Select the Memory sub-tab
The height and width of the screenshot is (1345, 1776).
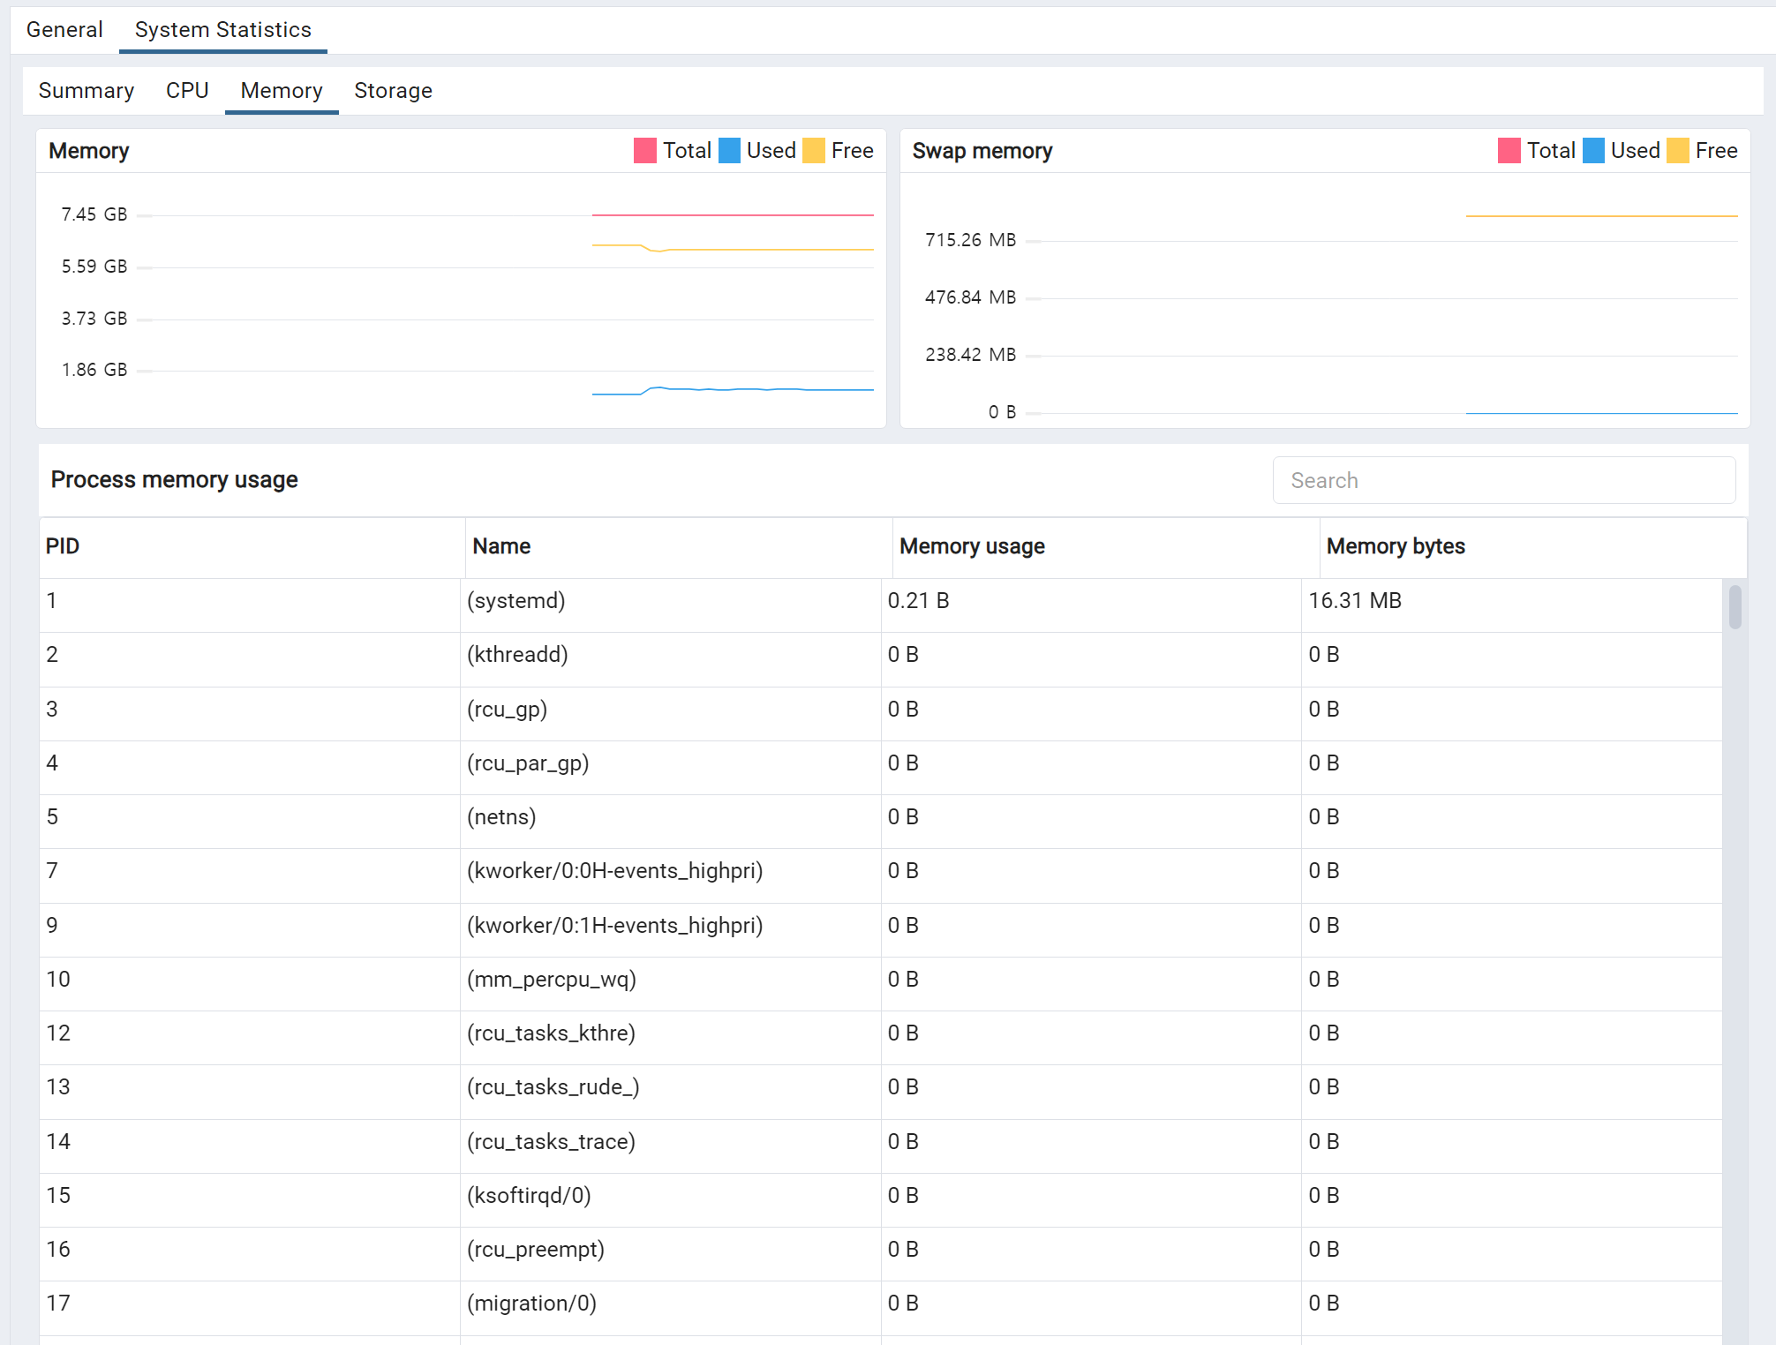(282, 91)
